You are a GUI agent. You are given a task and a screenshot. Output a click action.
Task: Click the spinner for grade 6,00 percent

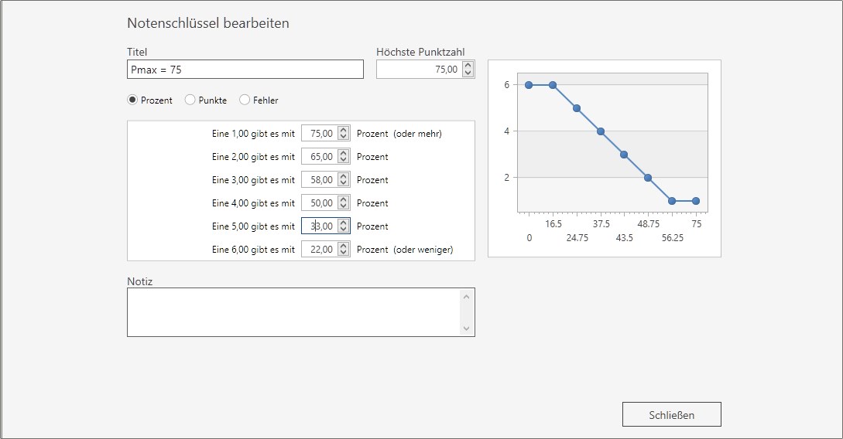point(343,250)
